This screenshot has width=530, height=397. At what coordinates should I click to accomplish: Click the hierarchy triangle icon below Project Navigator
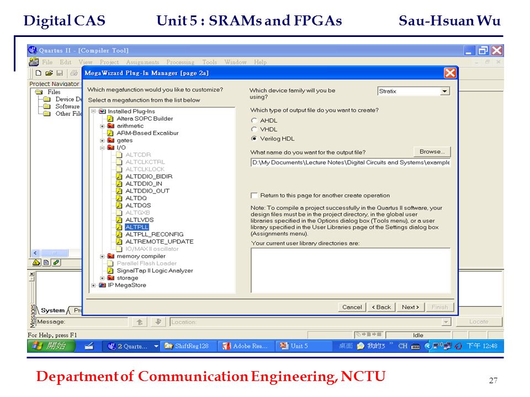coord(36,262)
